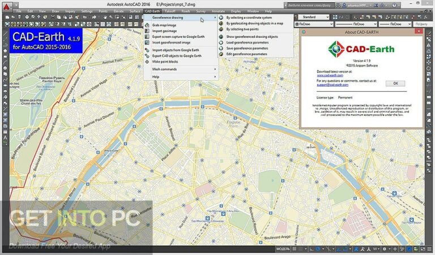Image resolution: width=435 pixels, height=255 pixels.
Task: Open the File menu
Action: [19, 11]
